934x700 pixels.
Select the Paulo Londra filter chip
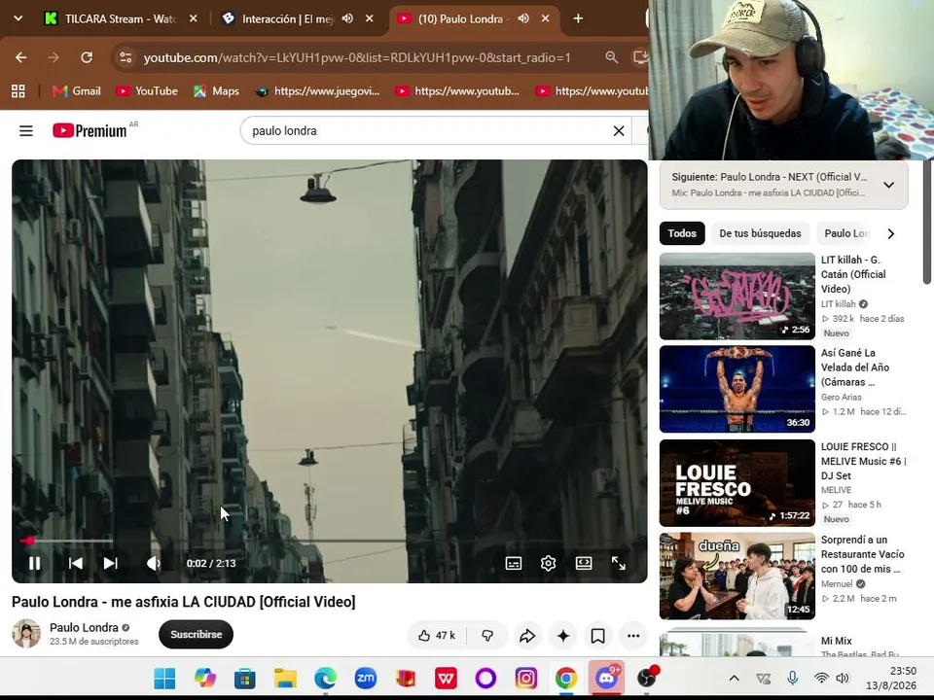point(846,233)
